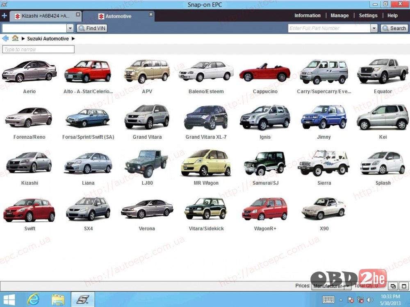Click the Find VIN button

pos(92,28)
